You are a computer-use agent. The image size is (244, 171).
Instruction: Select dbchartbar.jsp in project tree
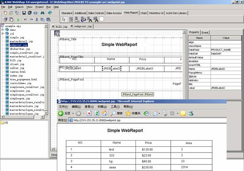pyautogui.click(x=20, y=49)
